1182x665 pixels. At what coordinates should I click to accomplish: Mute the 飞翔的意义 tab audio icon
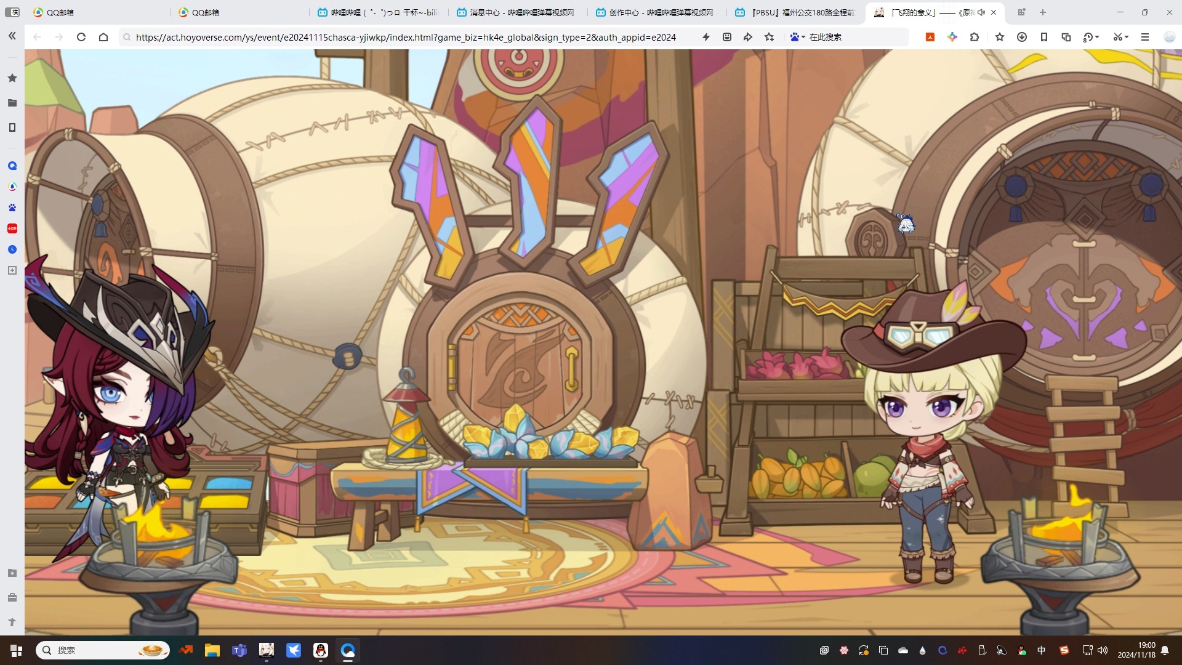(981, 12)
